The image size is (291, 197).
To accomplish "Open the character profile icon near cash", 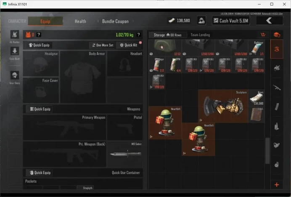I will pyautogui.click(x=201, y=21).
